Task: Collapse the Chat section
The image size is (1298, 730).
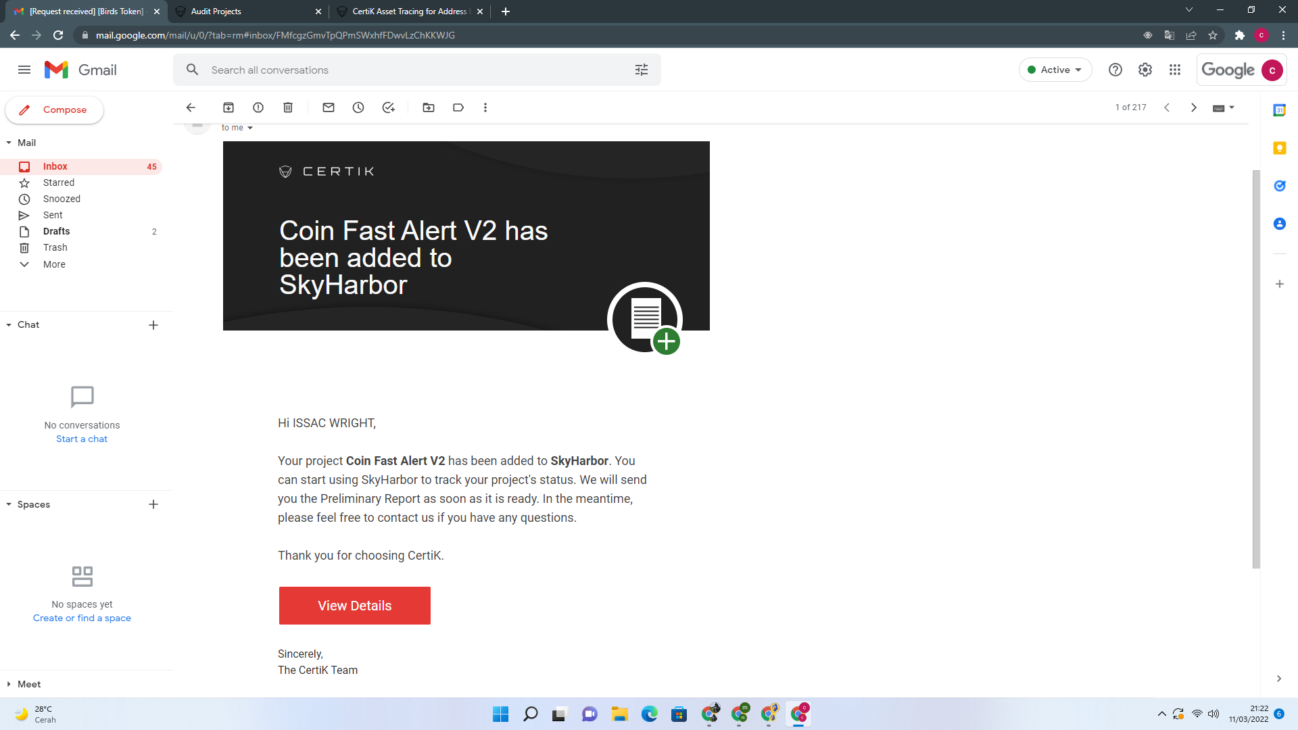Action: pos(9,325)
